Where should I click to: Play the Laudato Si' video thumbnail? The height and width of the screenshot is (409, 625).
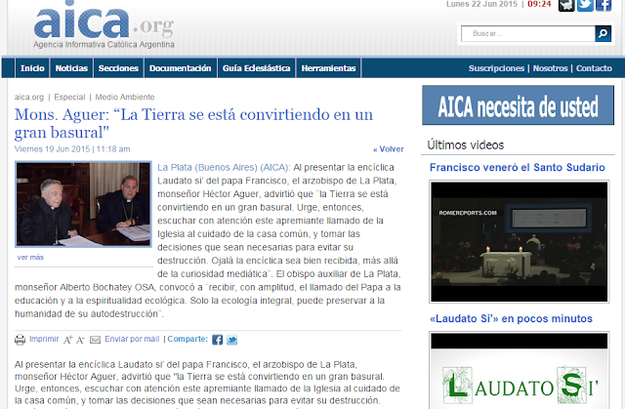click(x=519, y=370)
